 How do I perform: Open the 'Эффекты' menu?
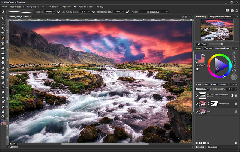coord(67,7)
